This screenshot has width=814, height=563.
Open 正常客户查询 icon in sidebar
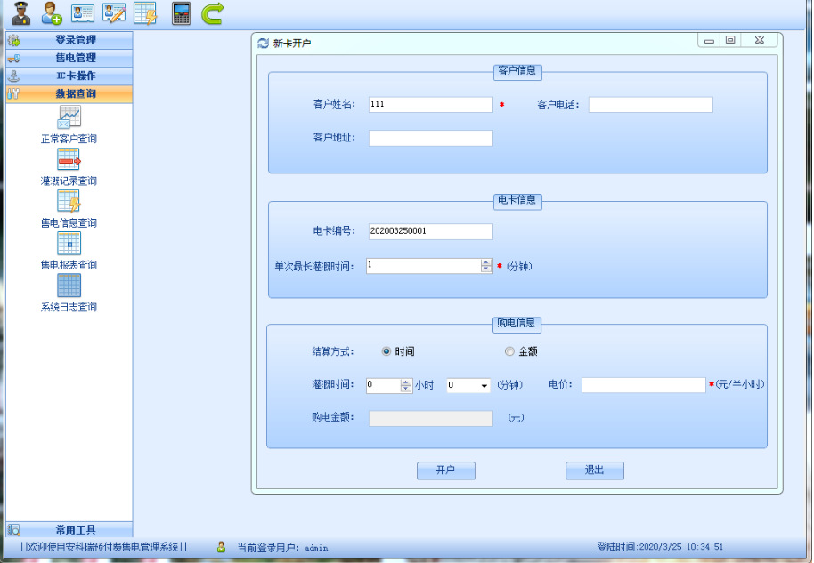(x=69, y=117)
